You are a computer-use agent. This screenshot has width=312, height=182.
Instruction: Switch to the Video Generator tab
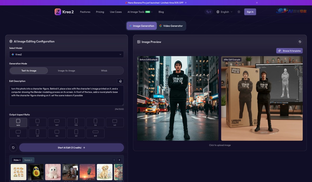171,26
